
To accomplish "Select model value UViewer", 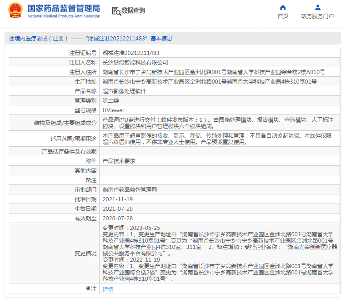I will click(113, 110).
